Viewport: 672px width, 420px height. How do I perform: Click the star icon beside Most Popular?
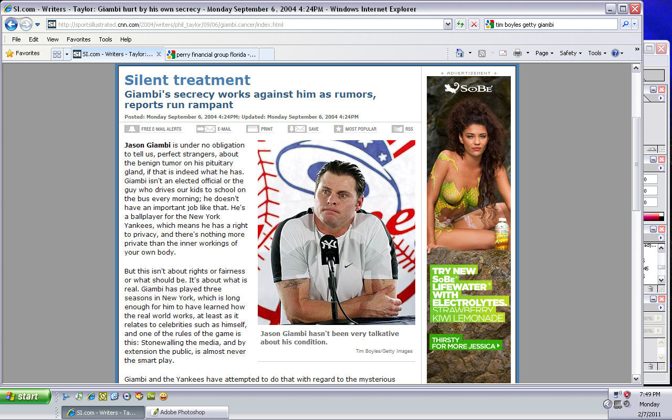339,129
